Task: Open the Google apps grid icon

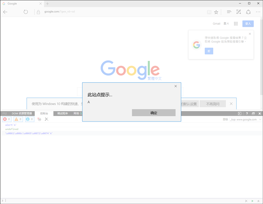Action: 236,23
